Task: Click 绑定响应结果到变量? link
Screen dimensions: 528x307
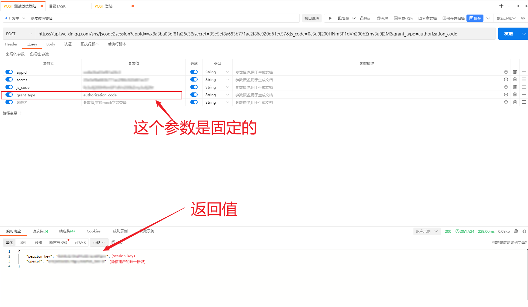Action: tap(509, 242)
